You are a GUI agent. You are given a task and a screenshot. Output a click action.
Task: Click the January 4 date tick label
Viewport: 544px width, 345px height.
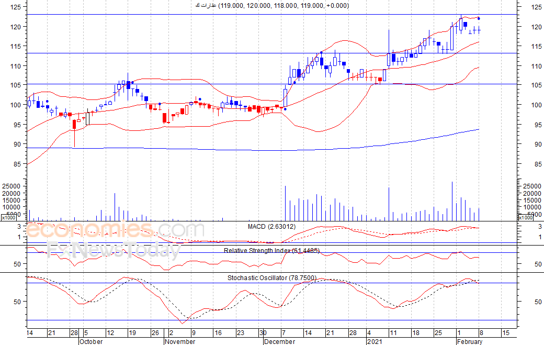369,333
